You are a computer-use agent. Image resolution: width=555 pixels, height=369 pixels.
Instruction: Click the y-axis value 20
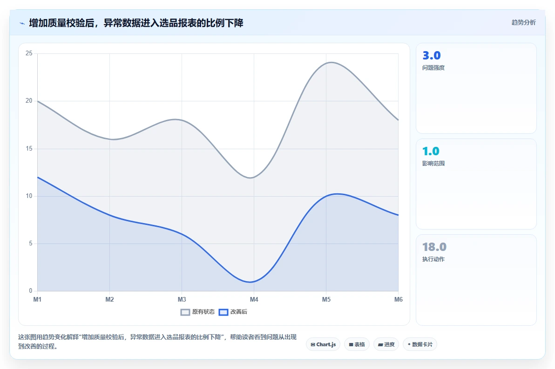tap(29, 101)
